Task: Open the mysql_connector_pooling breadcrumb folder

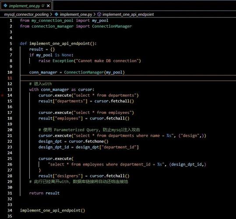Action: (x=26, y=14)
